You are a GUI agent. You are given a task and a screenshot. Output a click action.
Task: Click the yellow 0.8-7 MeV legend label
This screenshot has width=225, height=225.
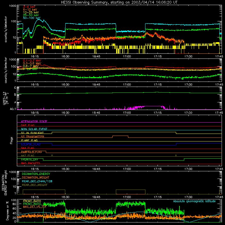tap(31, 66)
